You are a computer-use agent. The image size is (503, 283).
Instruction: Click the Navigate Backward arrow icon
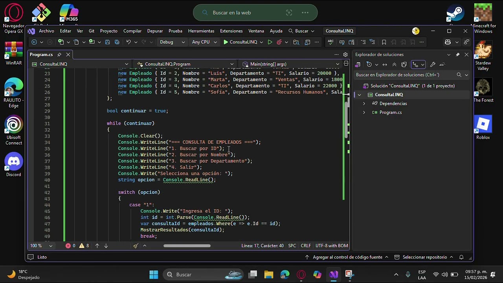point(34,42)
